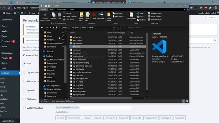Screen dimensions: 219x123
Task: Reload the page in Chrome
Action: (x=9, y=8)
